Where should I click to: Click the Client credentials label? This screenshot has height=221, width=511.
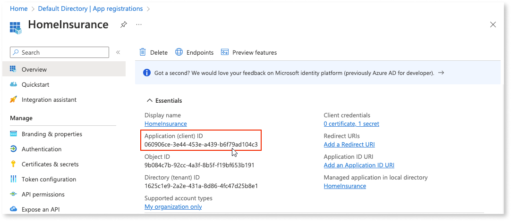(x=347, y=115)
